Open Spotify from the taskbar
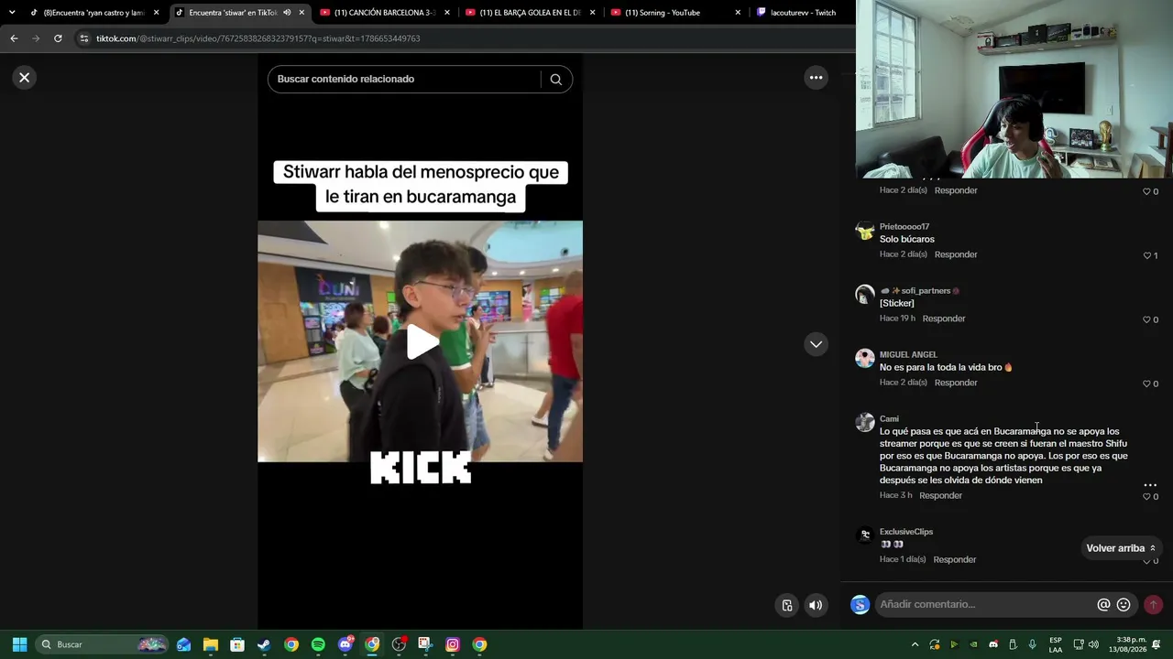Image resolution: width=1173 pixels, height=659 pixels. pos(318,644)
